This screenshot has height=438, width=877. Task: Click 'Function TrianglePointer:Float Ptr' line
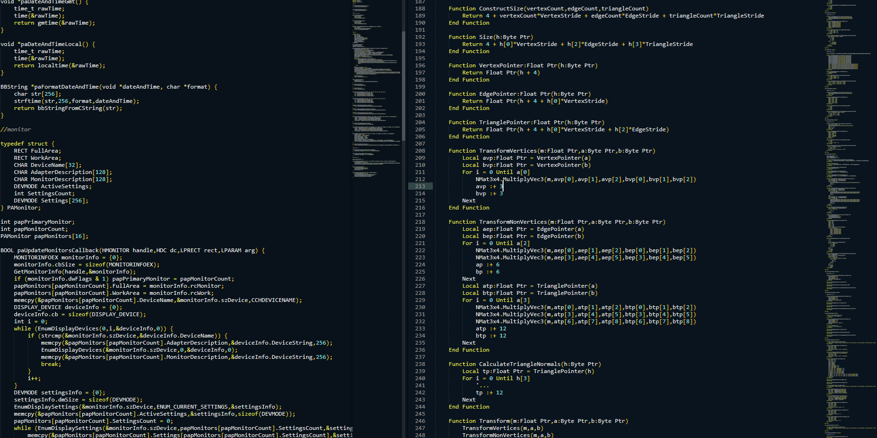pos(526,122)
